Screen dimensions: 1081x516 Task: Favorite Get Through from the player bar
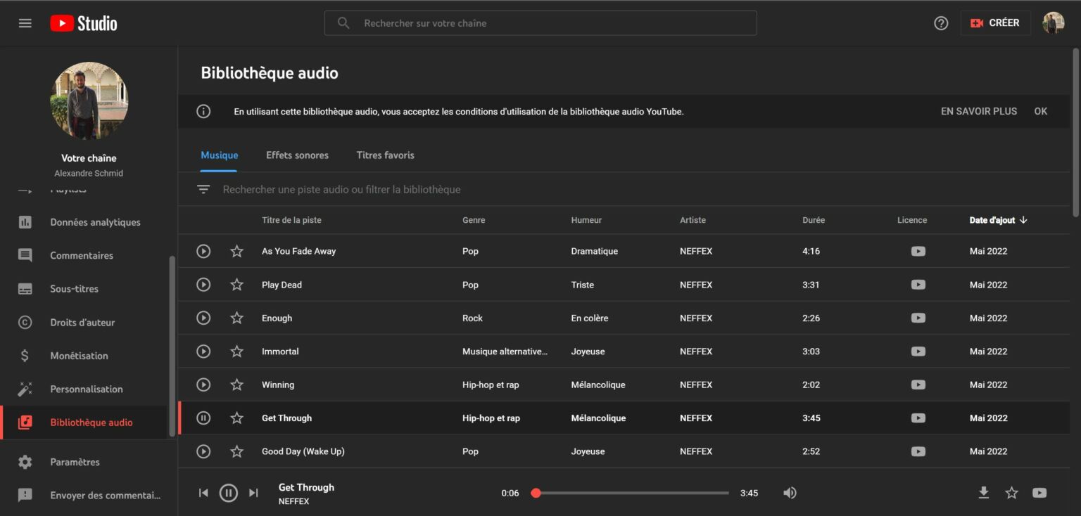[x=1011, y=493]
